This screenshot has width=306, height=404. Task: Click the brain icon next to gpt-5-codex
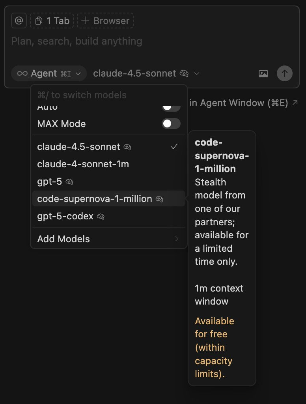coord(101,217)
